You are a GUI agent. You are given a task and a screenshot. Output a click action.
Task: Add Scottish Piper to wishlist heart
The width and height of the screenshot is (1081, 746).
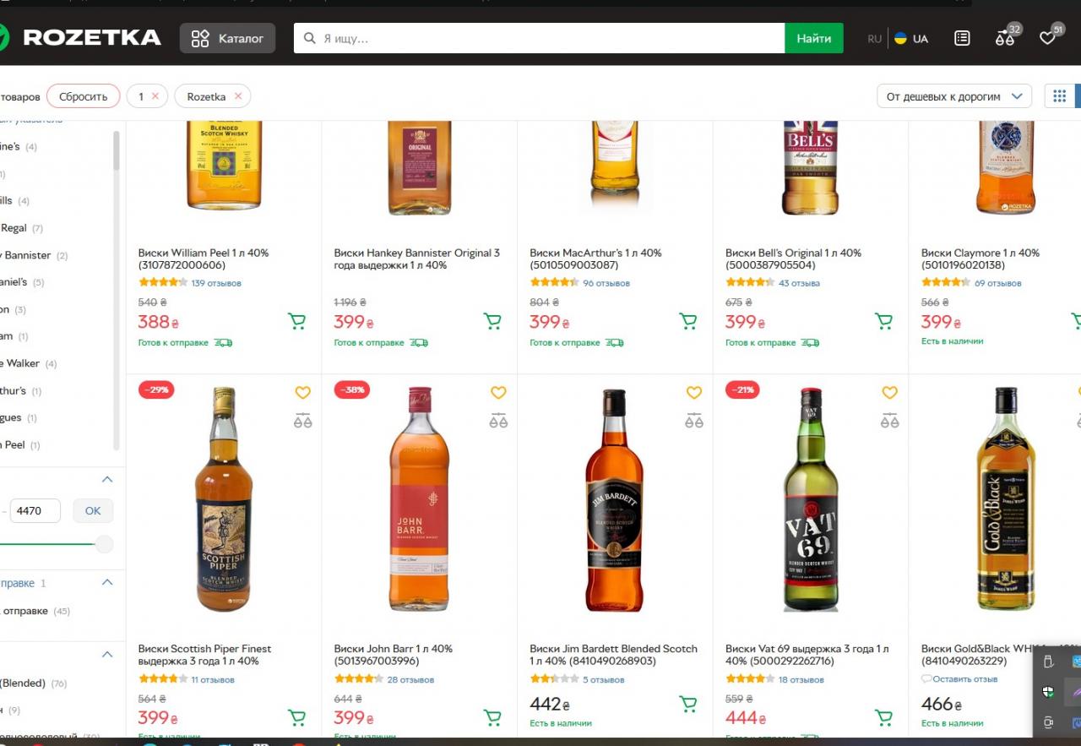pos(303,392)
